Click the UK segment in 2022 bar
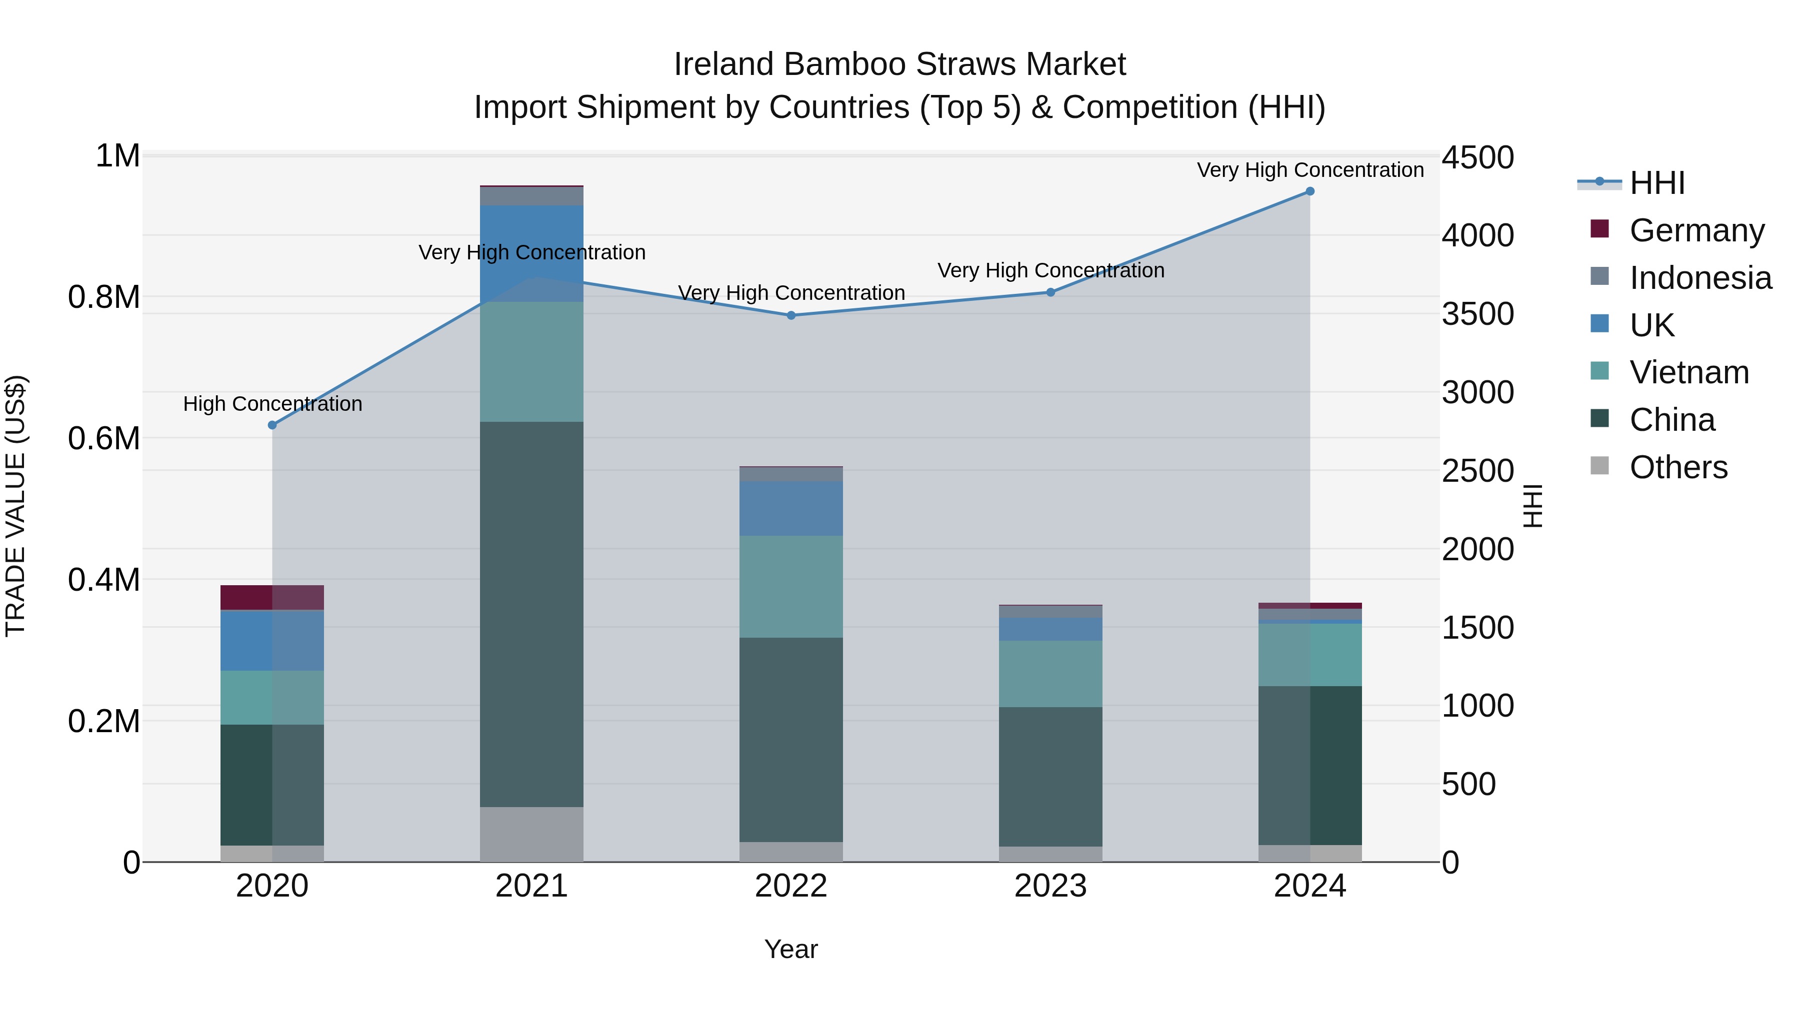1800x1012 pixels. click(791, 508)
